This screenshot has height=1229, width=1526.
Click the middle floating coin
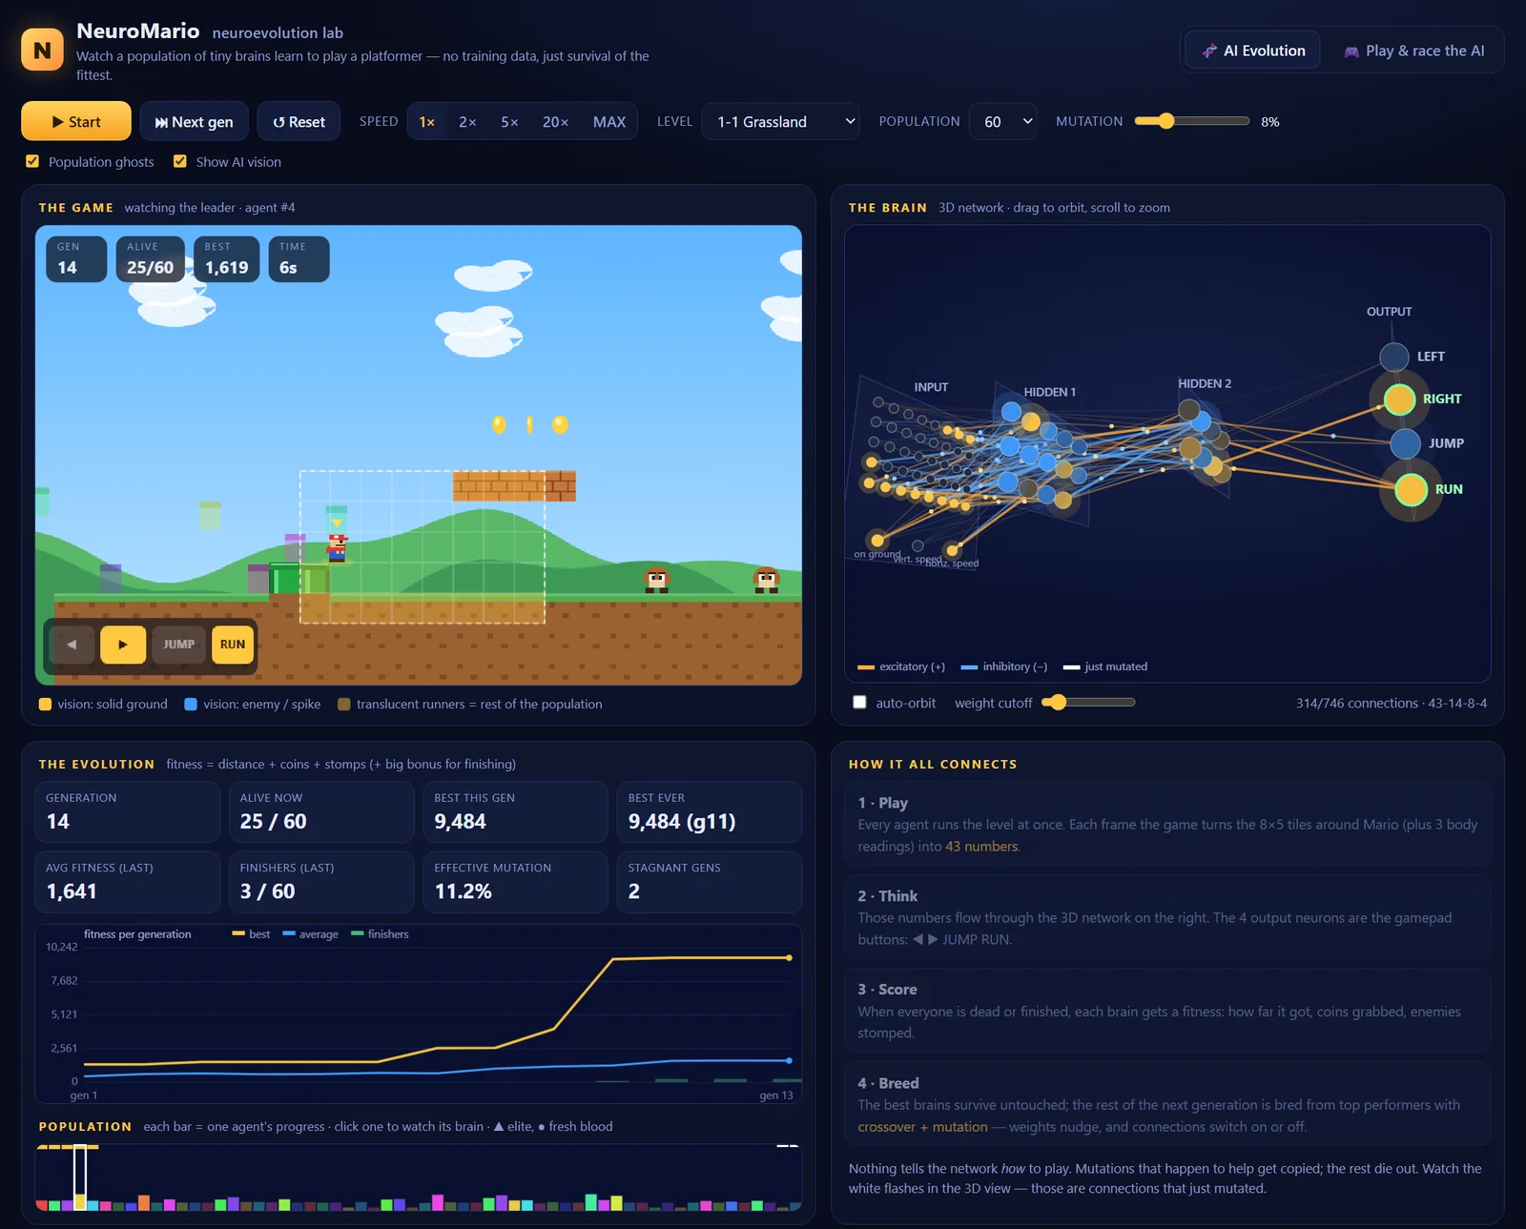point(529,424)
